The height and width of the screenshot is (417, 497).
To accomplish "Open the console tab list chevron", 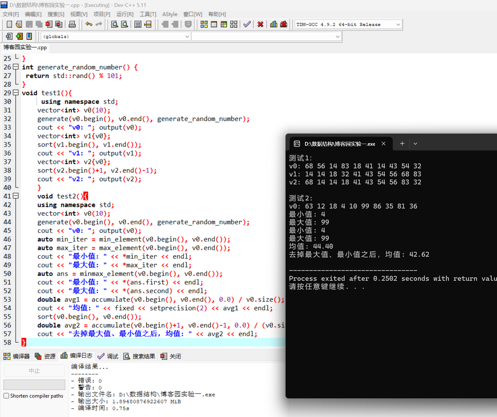I will (415, 144).
